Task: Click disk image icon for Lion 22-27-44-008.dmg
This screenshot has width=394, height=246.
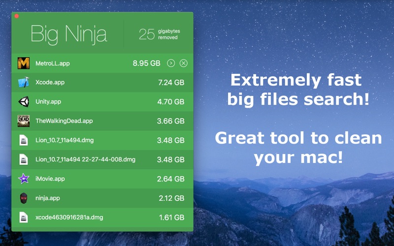Action: click(24, 159)
